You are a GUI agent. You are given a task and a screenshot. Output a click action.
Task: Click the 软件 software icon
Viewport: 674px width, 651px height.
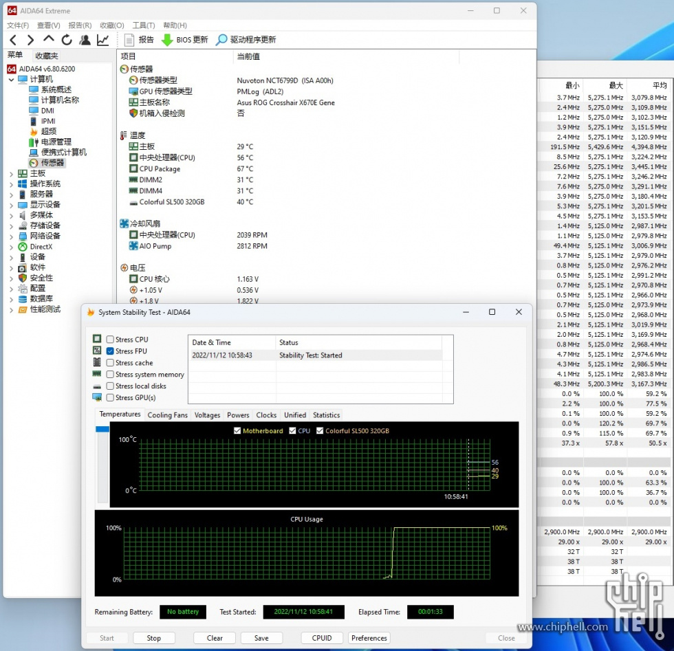22,267
